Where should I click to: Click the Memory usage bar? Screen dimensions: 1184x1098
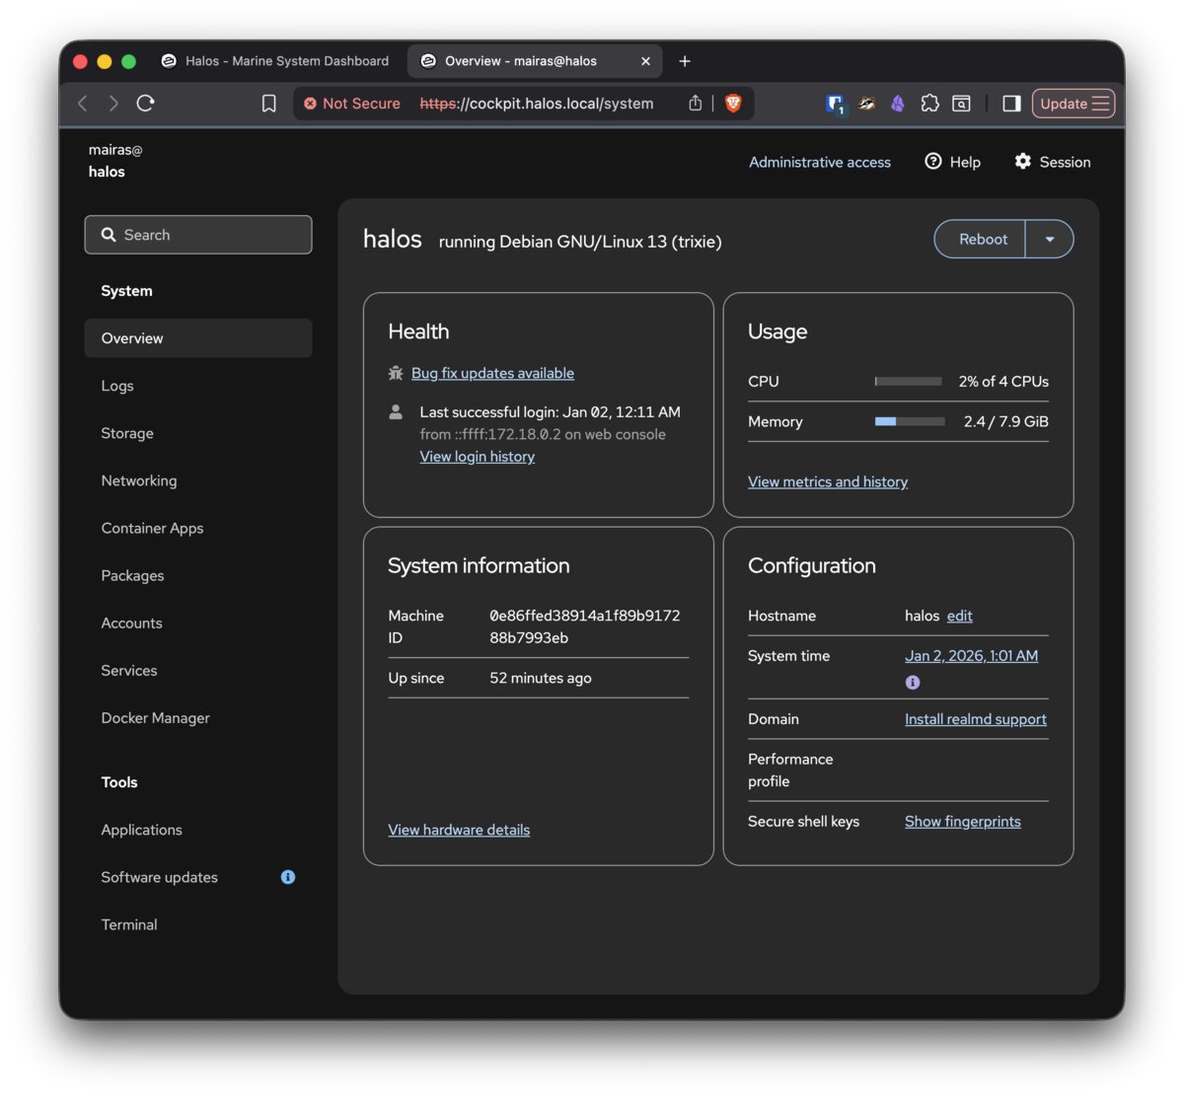click(x=910, y=421)
